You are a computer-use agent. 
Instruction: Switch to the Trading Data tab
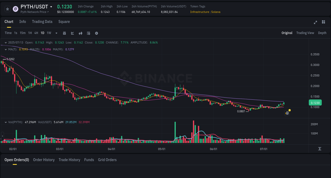click(42, 22)
